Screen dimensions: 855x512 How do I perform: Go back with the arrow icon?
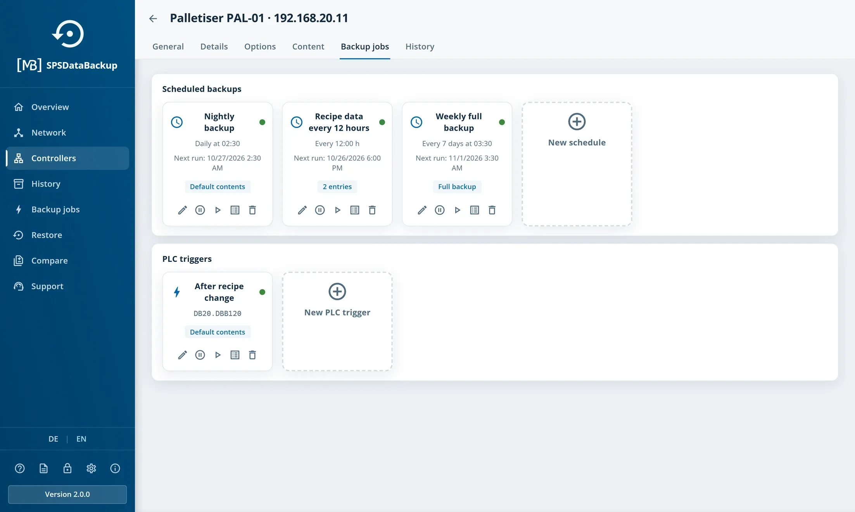point(153,19)
